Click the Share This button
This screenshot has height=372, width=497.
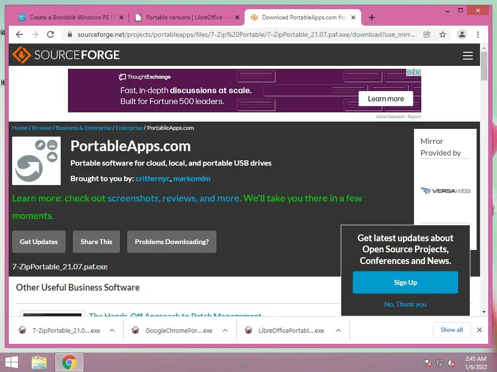tap(97, 242)
